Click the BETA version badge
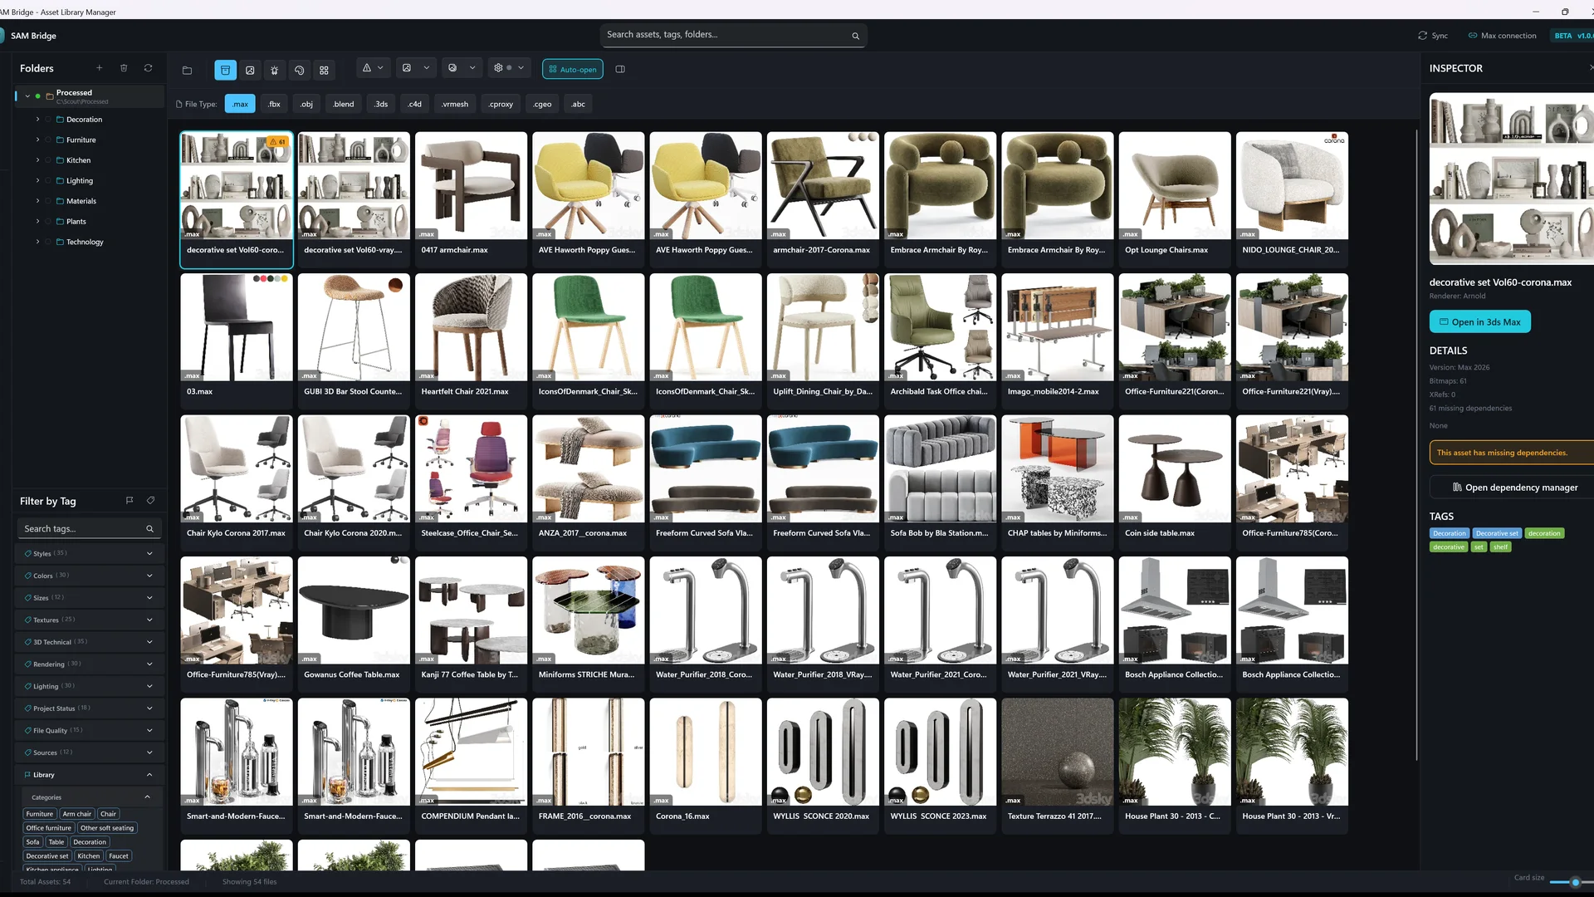The width and height of the screenshot is (1594, 897). pyautogui.click(x=1572, y=36)
